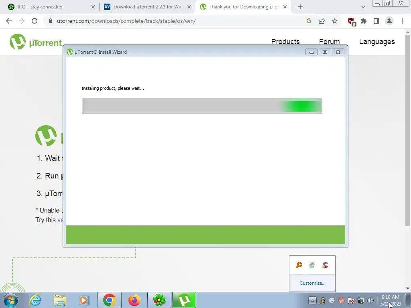
Task: Open the Action Center flag icon
Action: click(351, 300)
